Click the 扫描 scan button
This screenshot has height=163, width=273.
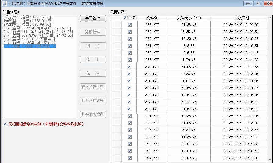(x=93, y=46)
